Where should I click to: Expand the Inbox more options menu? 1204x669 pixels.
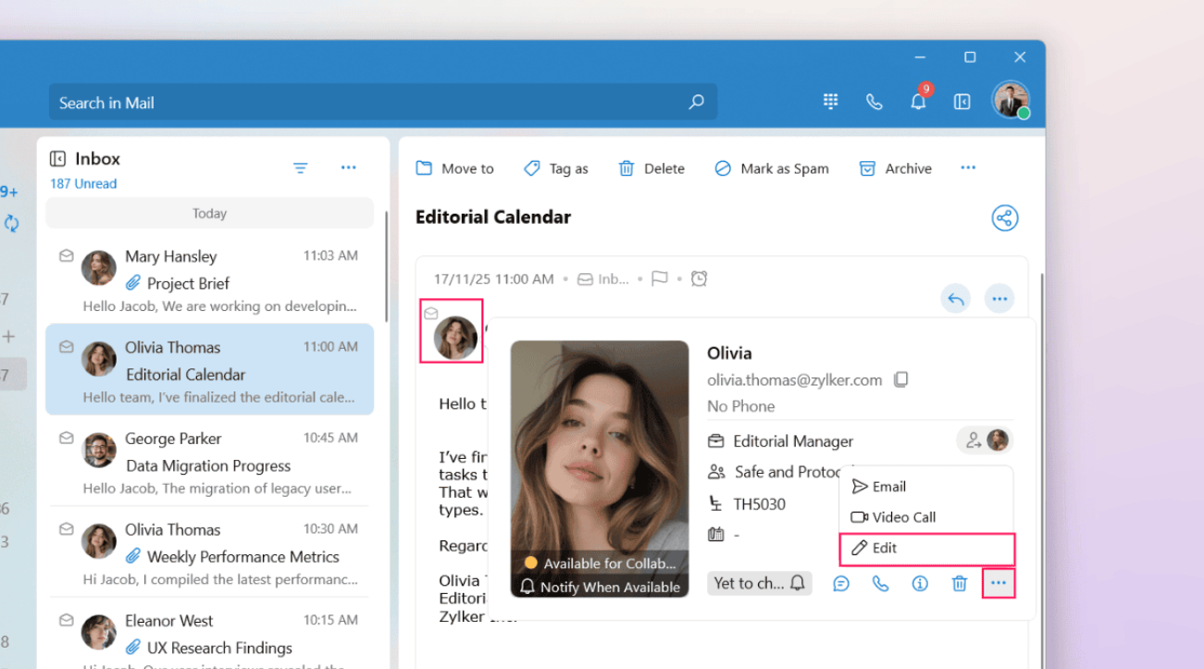[348, 167]
